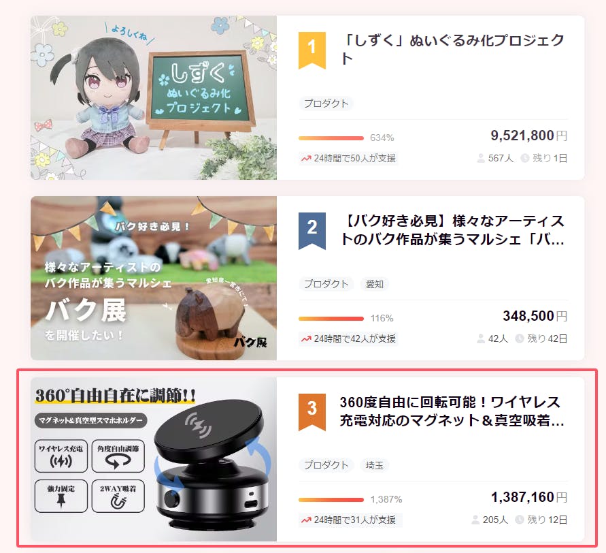
Task: Select the 埼玉 region tag
Action: pos(375,465)
